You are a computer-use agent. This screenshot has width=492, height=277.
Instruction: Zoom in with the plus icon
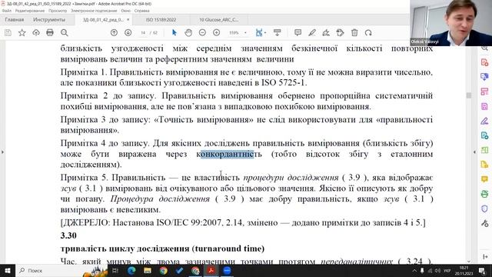click(217, 32)
